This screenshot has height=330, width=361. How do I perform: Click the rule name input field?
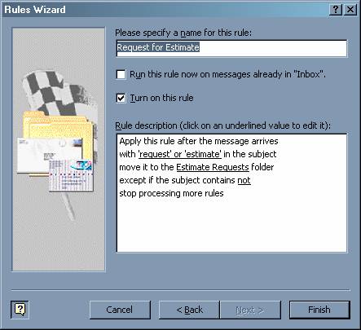tap(231, 48)
